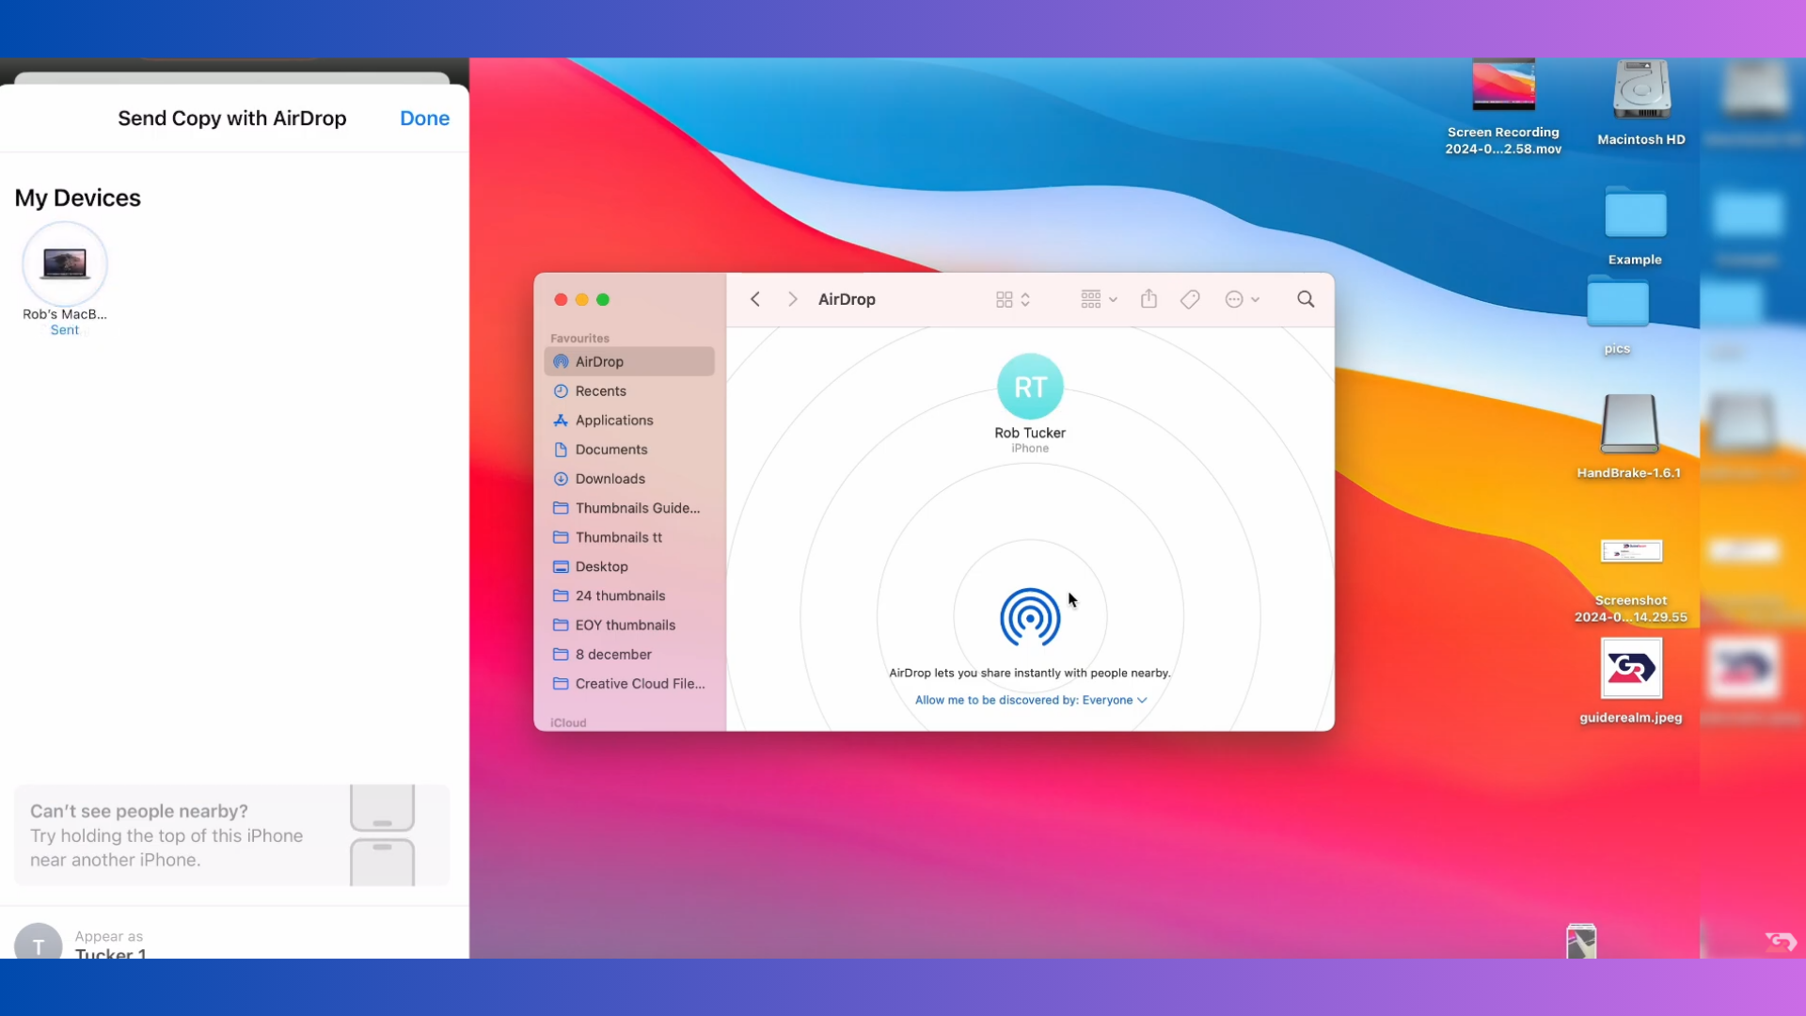
Task: Open Recents in Finder sidebar
Action: [x=629, y=391]
